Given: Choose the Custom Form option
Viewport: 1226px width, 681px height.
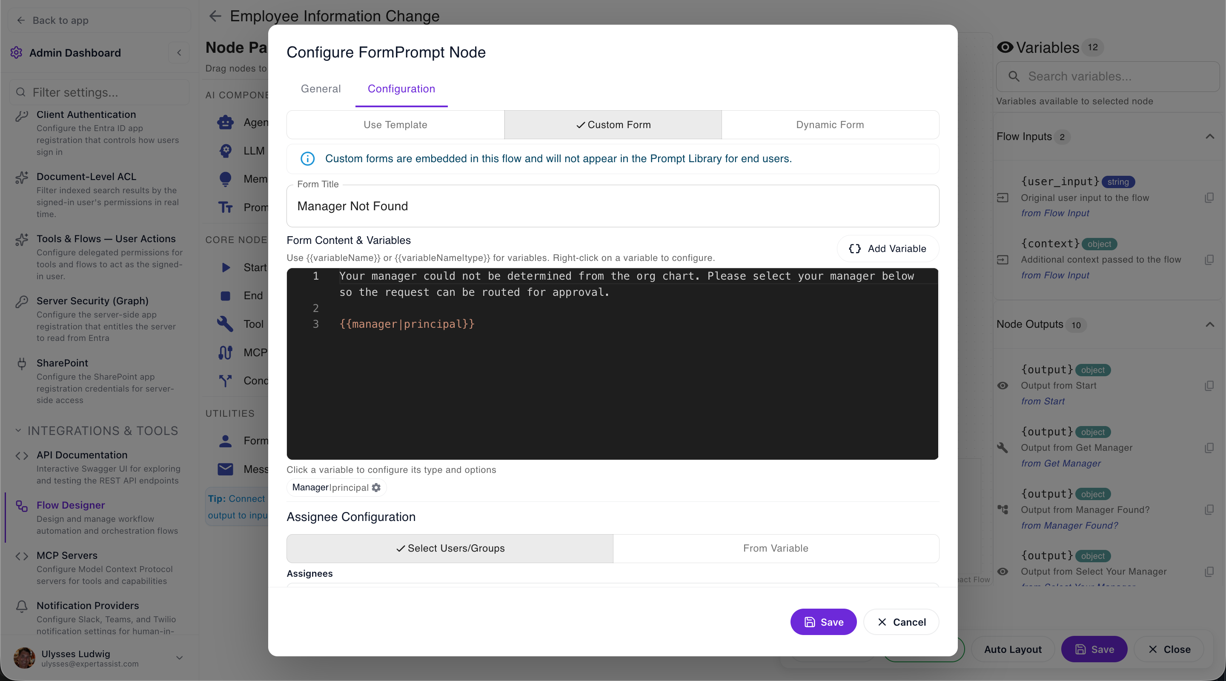Looking at the screenshot, I should point(613,125).
